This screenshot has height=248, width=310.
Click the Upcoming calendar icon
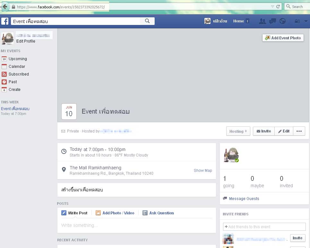click(4, 59)
